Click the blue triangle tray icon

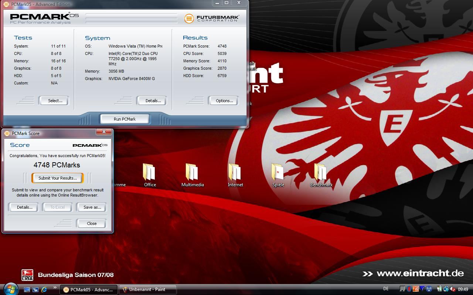click(422, 288)
